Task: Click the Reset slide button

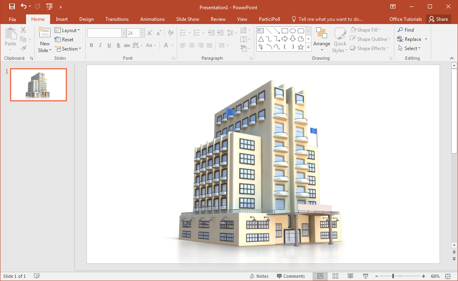Action: pos(64,40)
